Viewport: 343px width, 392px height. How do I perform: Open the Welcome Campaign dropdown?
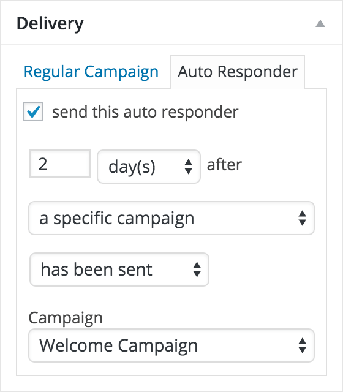click(x=171, y=345)
